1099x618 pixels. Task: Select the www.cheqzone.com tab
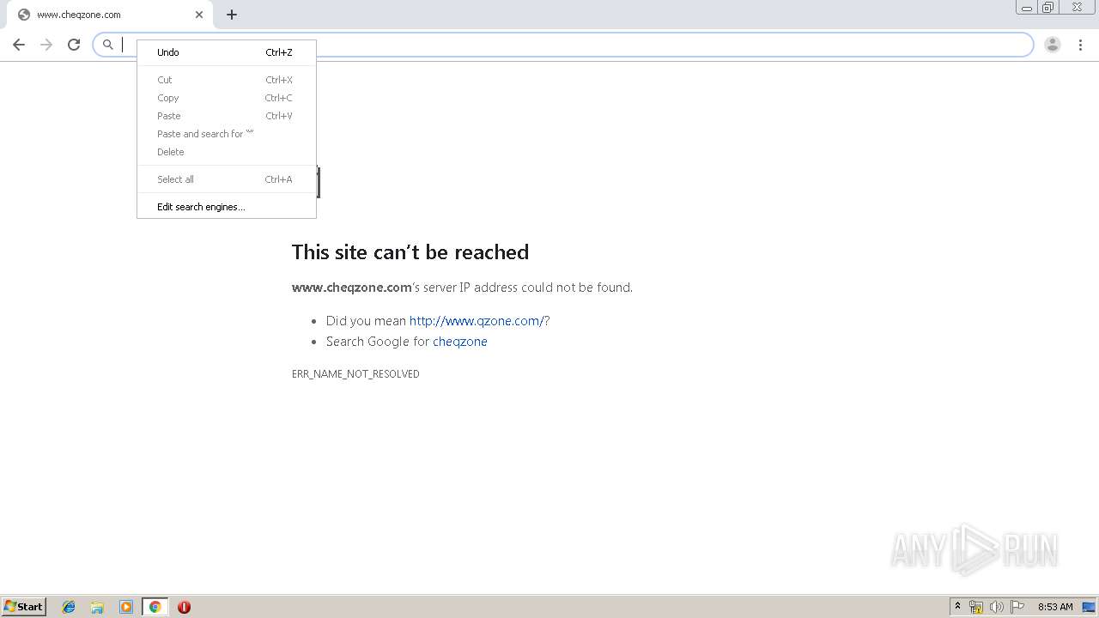point(109,15)
